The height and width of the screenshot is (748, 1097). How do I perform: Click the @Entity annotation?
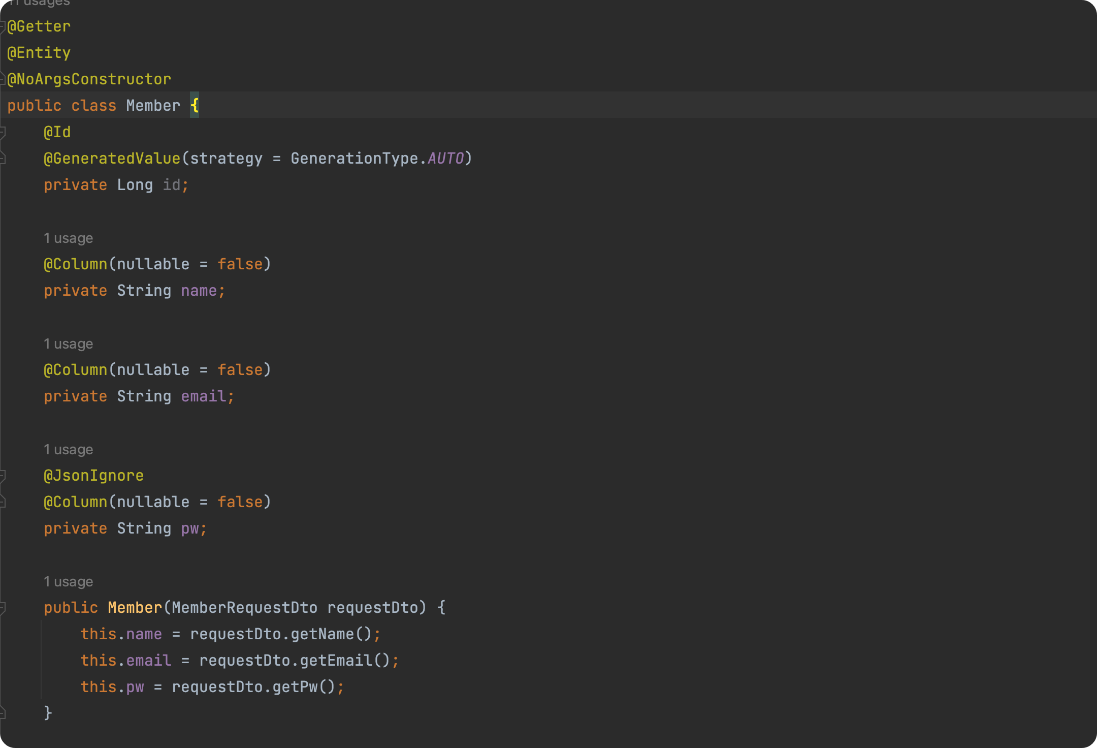click(x=39, y=53)
